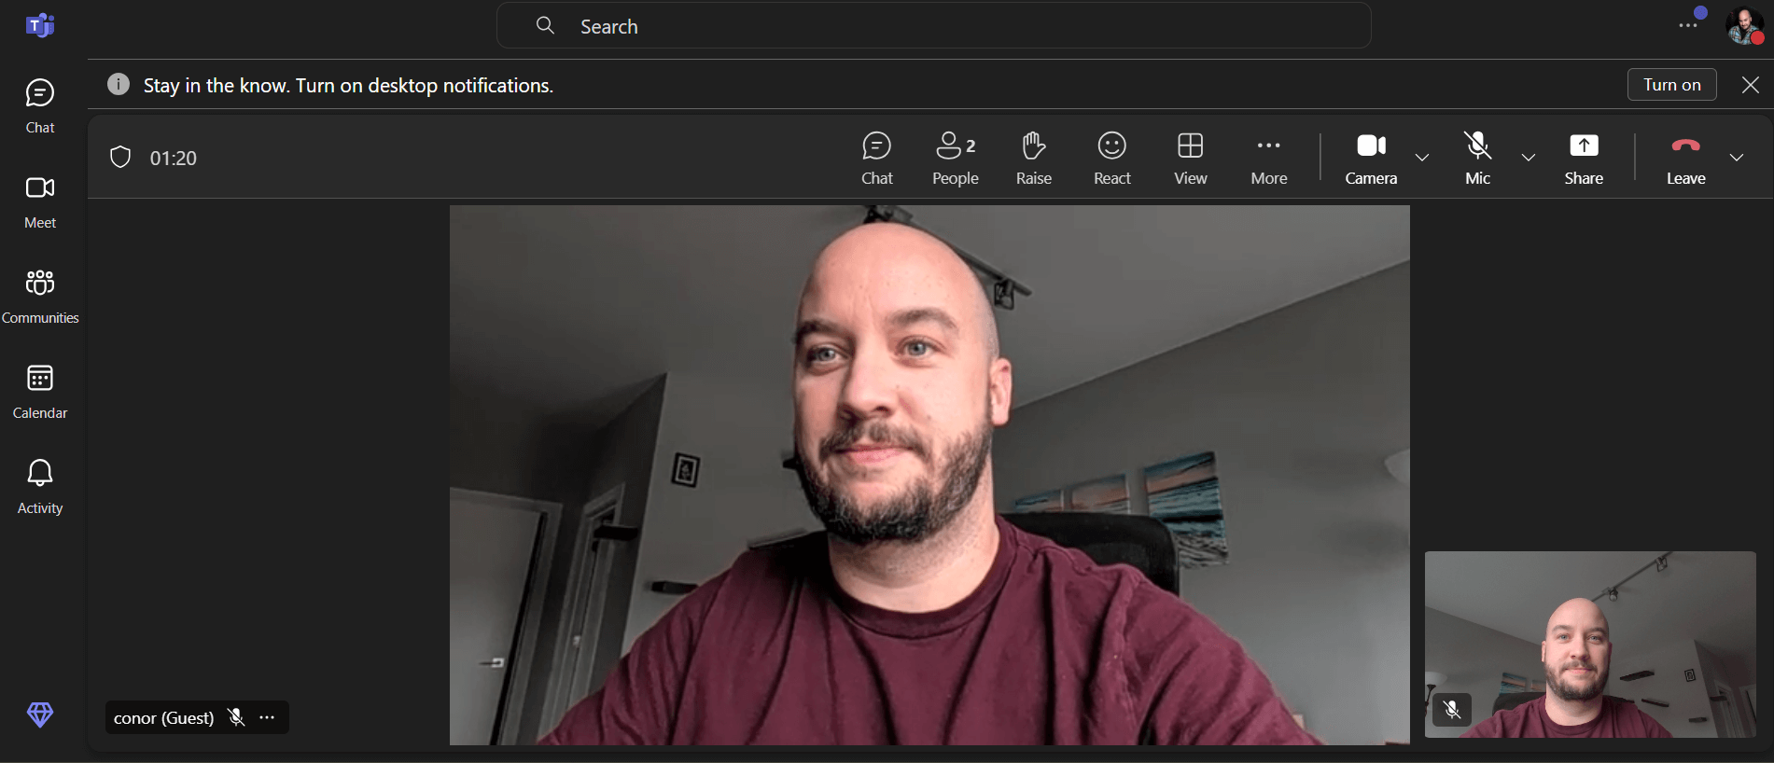
Task: Open the Teams logo home icon
Action: (x=40, y=25)
